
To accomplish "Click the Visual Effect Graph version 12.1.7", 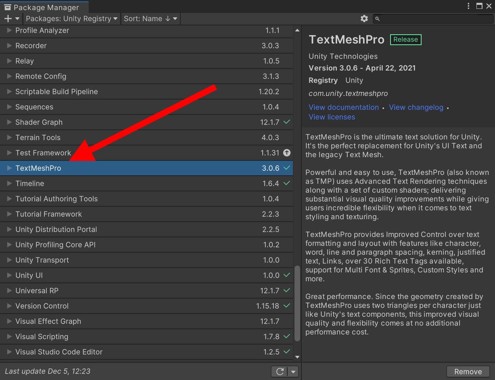I will (269, 321).
